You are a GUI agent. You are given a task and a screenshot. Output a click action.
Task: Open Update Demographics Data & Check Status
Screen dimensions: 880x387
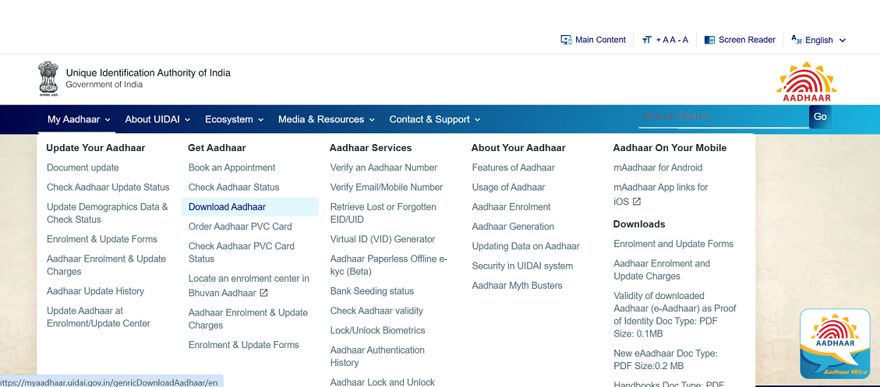pos(108,213)
